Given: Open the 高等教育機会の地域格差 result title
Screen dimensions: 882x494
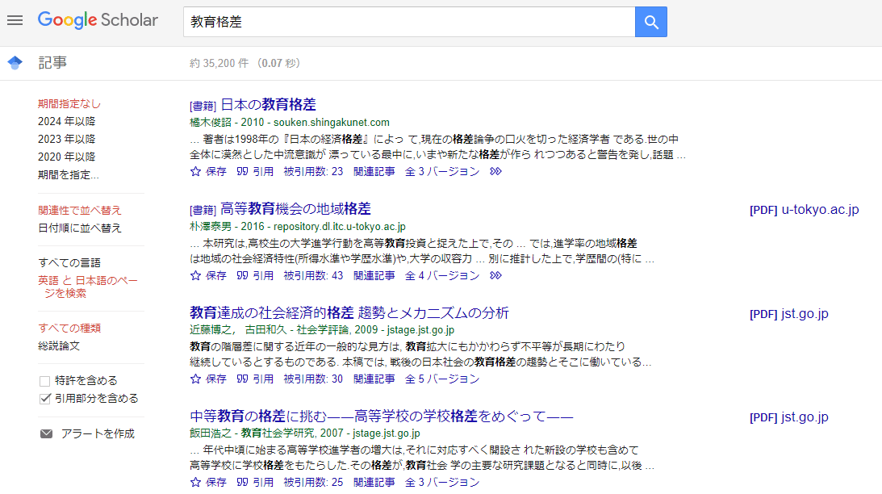Looking at the screenshot, I should pyautogui.click(x=295, y=209).
